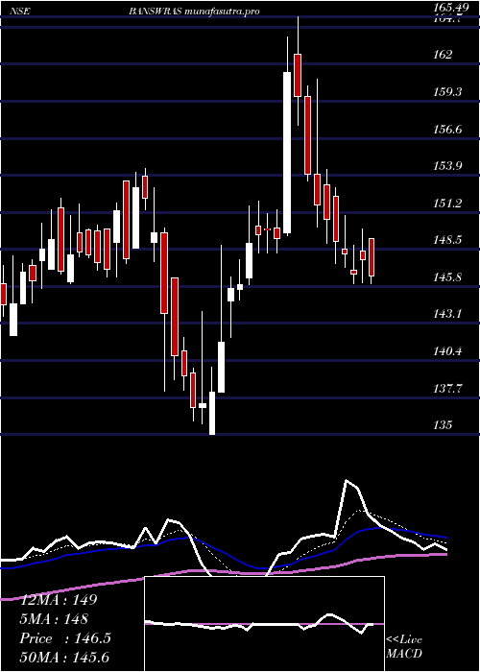Click the <<Live MACD label
Viewport: 480px width, 672px height.
tap(404, 647)
